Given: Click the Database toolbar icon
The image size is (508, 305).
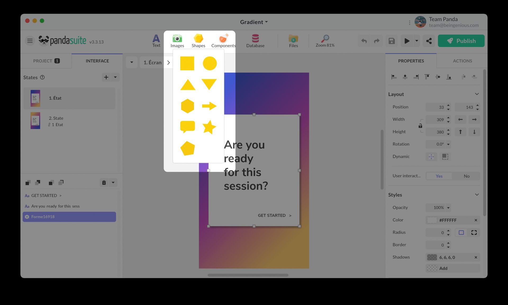Looking at the screenshot, I should coord(255,41).
